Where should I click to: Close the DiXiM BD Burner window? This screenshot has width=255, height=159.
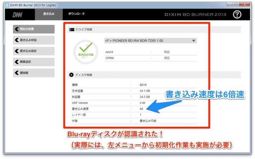(x=244, y=4)
